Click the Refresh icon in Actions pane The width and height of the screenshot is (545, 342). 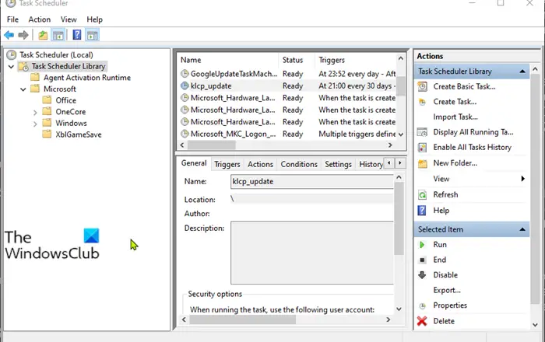422,194
